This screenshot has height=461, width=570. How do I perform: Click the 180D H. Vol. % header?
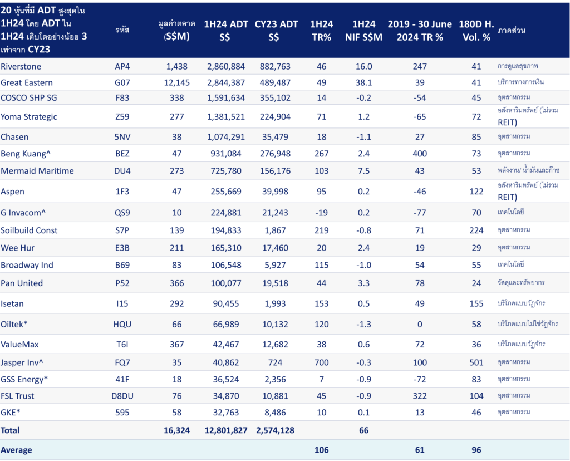[476, 31]
